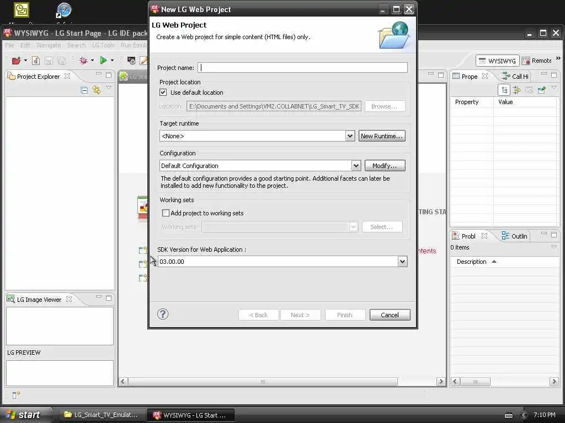The image size is (565, 423).
Task: Open the Windows Start button
Action: pyautogui.click(x=25, y=415)
